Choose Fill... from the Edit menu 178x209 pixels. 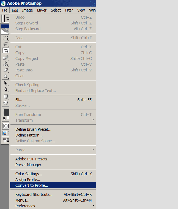click(x=19, y=100)
